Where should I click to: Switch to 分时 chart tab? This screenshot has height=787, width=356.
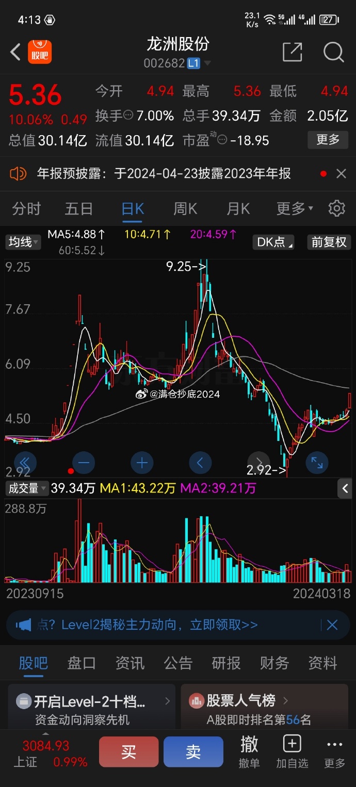click(x=26, y=208)
